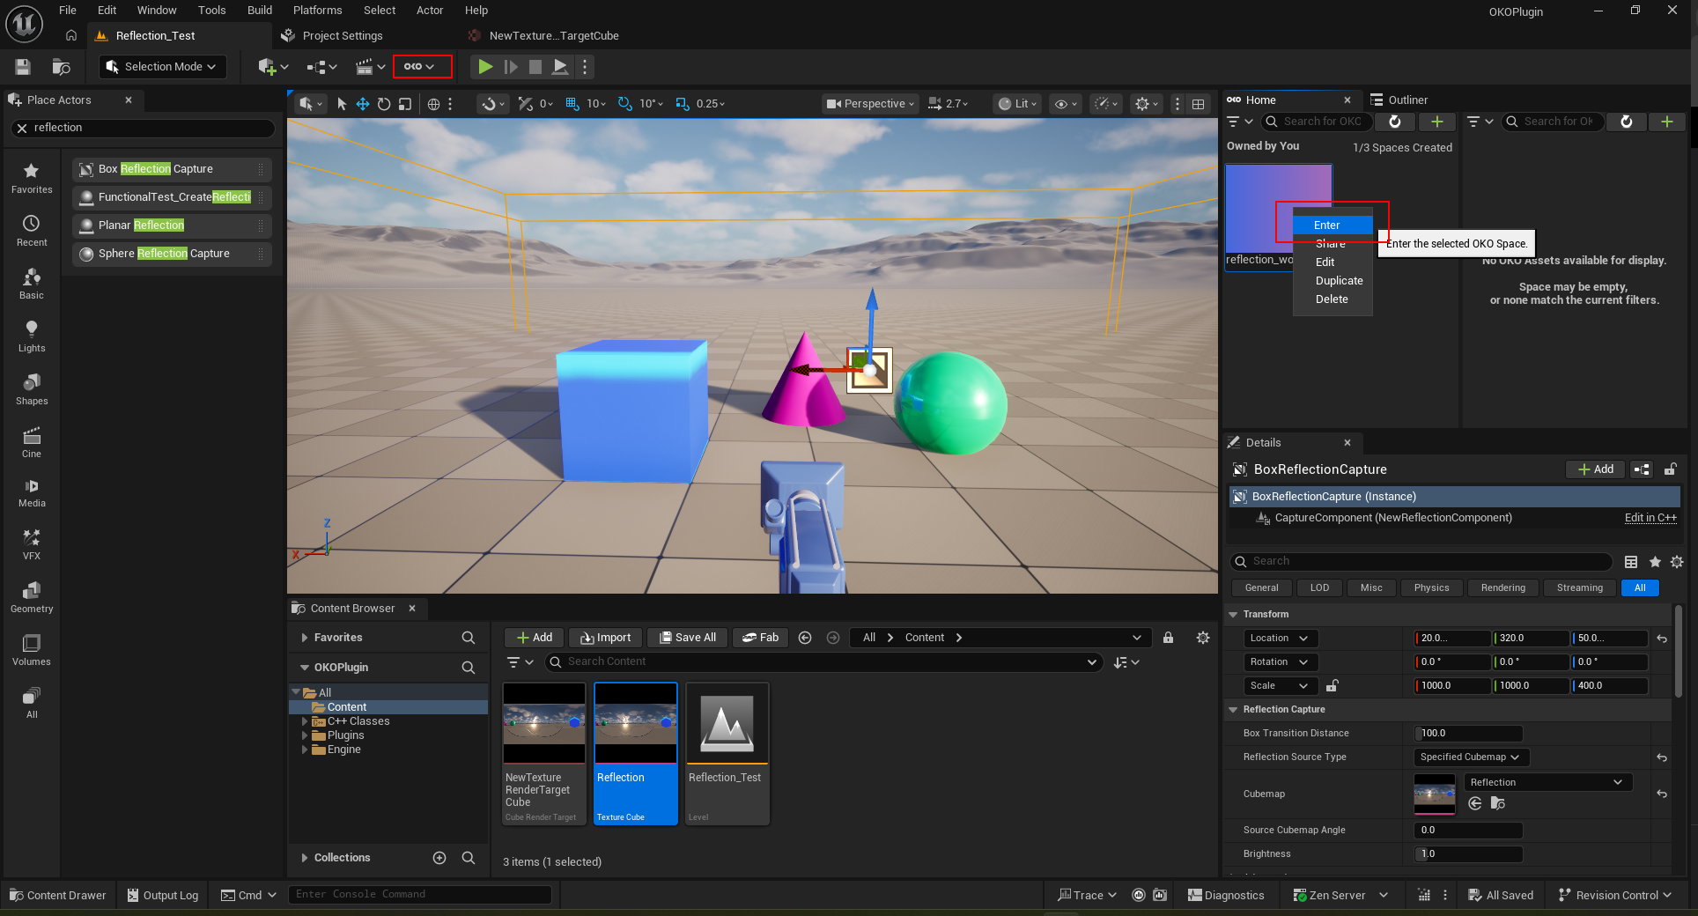
Task: Open the Selection Mode dropdown
Action: [x=163, y=67]
